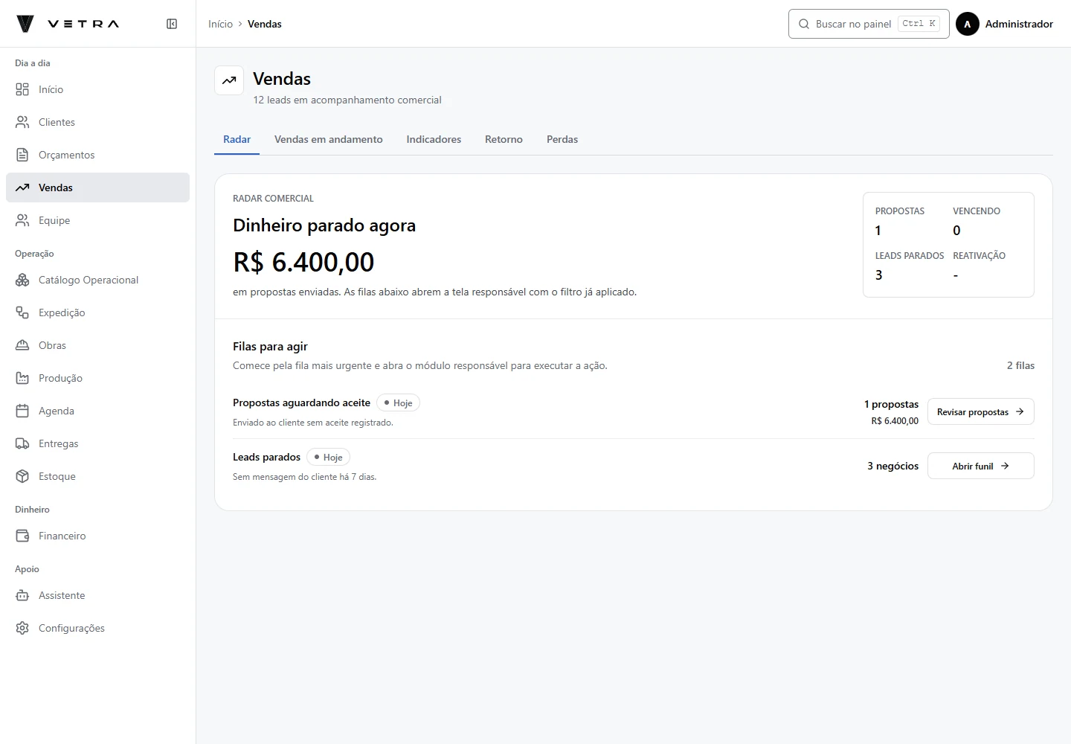Open the Estoque box icon
Screen dimensions: 1071x744
[x=22, y=476]
